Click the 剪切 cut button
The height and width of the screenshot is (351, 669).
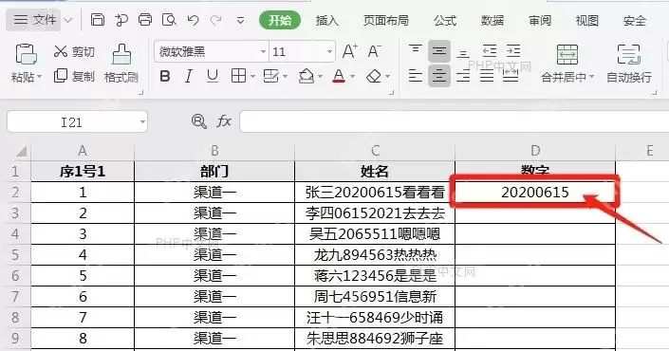click(74, 51)
